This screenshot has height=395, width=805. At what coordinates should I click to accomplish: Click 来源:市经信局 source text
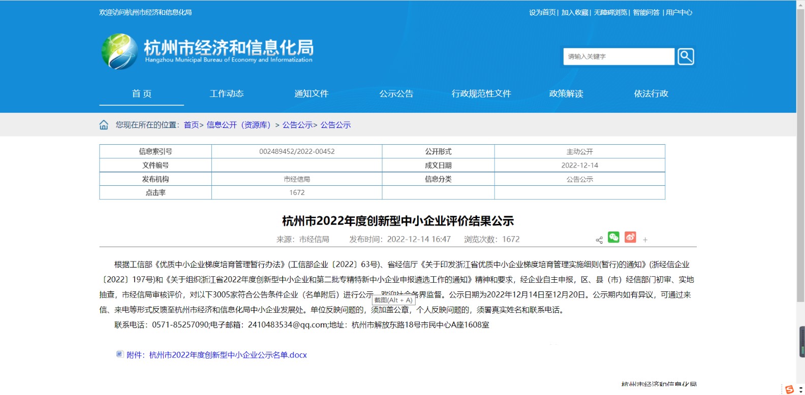coord(303,239)
